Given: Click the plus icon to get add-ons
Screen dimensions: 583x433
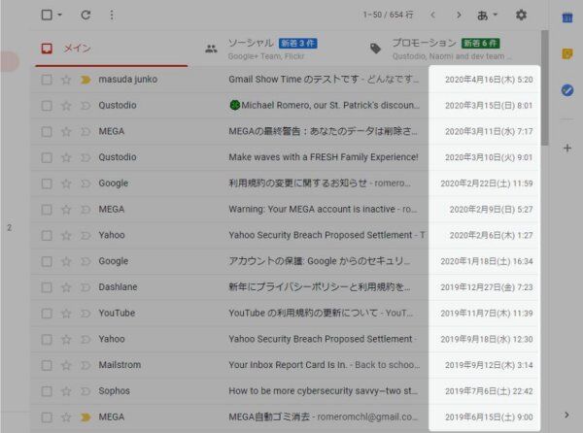Looking at the screenshot, I should point(567,149).
